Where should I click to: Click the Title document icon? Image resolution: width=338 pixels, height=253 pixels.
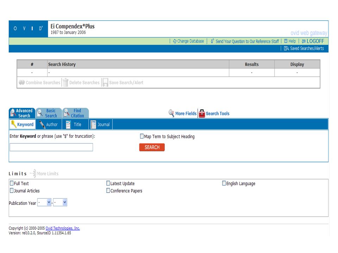[x=68, y=124]
